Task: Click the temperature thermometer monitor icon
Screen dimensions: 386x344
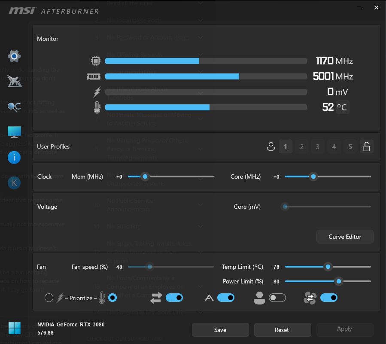Action: coord(97,107)
